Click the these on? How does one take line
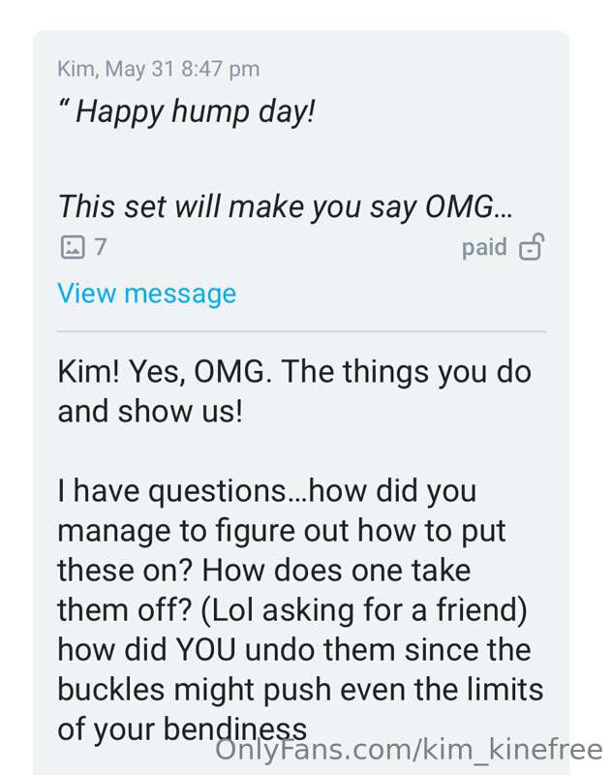Viewport: 612px width, 775px height. 263,571
